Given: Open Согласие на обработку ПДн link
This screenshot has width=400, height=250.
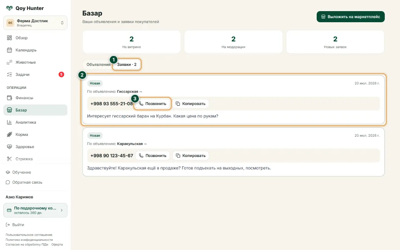Looking at the screenshot, I should click(x=27, y=244).
